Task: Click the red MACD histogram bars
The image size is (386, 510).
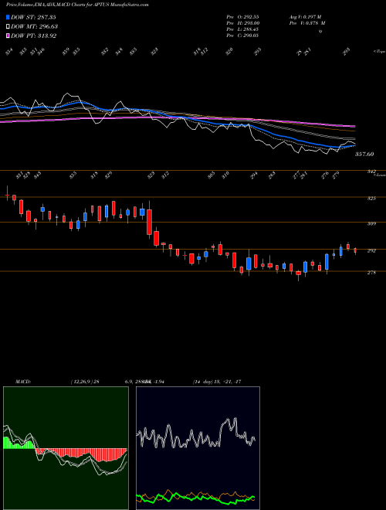Action: pos(81,454)
